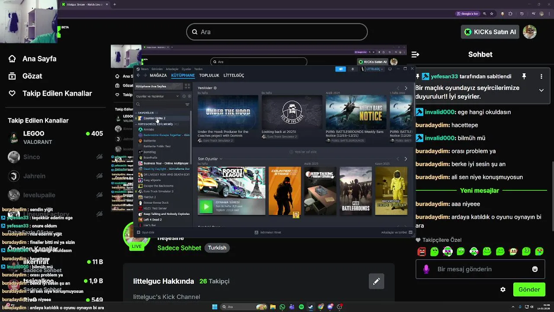Open Yenilikler settings gear in Steam
The height and width of the screenshot is (312, 554).
(x=215, y=88)
